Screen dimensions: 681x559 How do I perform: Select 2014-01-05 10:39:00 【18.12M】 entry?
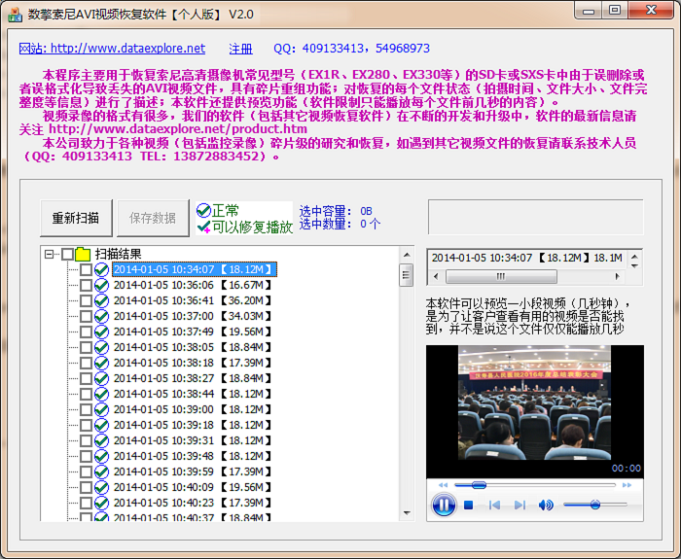point(193,409)
